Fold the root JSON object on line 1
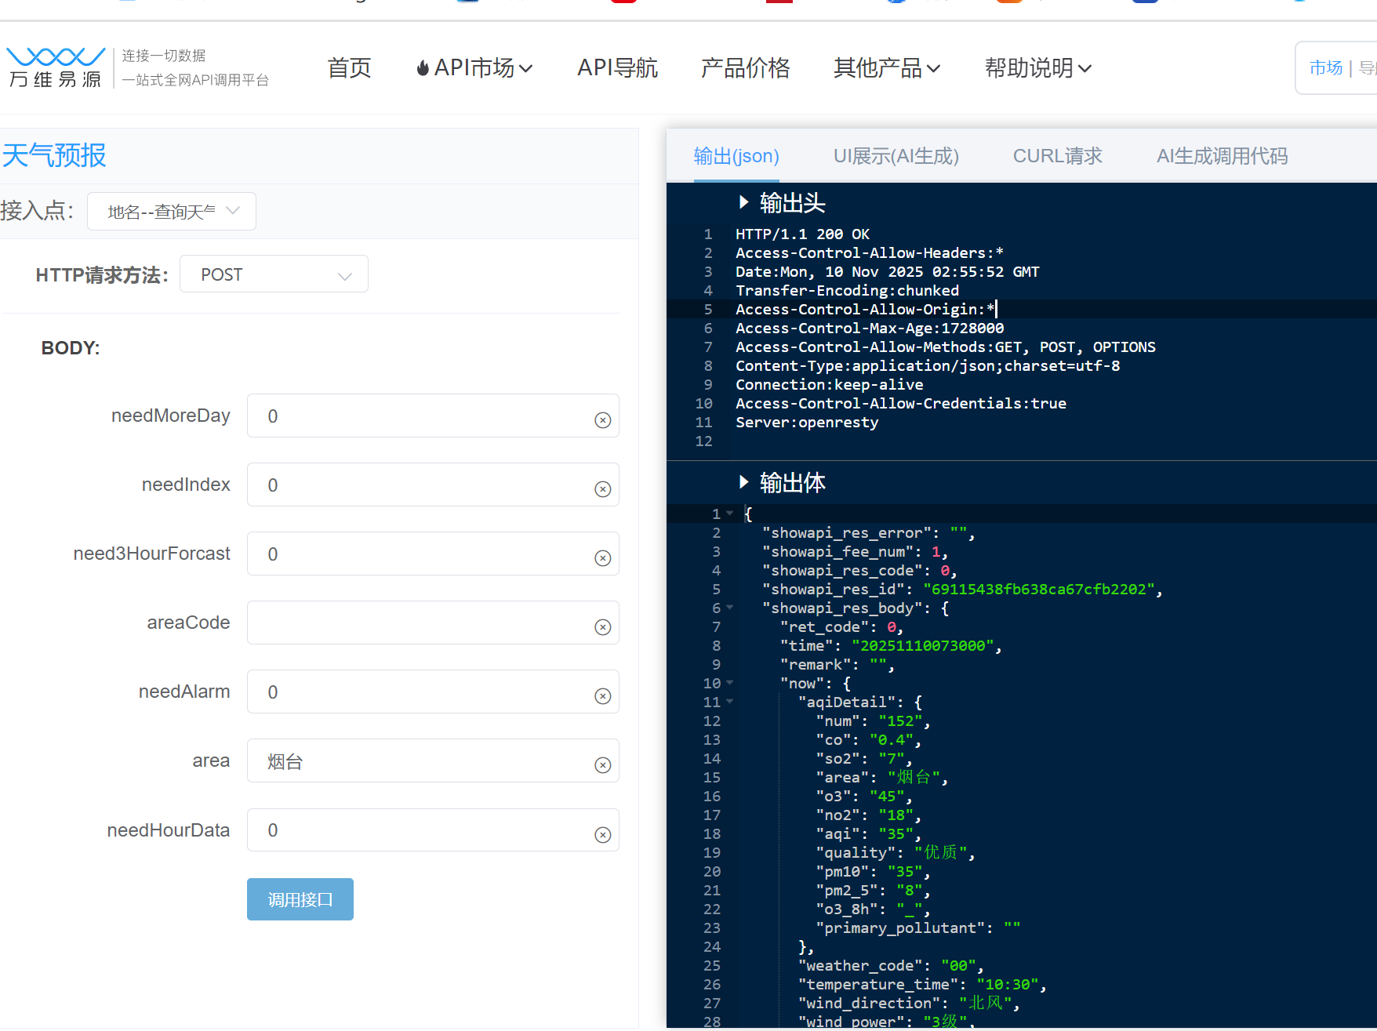1377x1031 pixels. [x=730, y=514]
